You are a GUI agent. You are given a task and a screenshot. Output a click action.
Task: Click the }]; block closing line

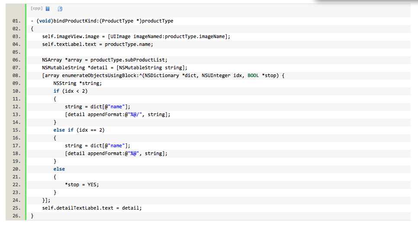click(x=46, y=200)
